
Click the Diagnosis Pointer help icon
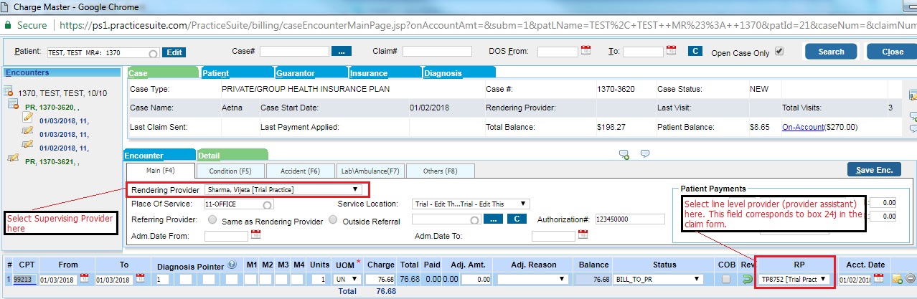tap(232, 265)
